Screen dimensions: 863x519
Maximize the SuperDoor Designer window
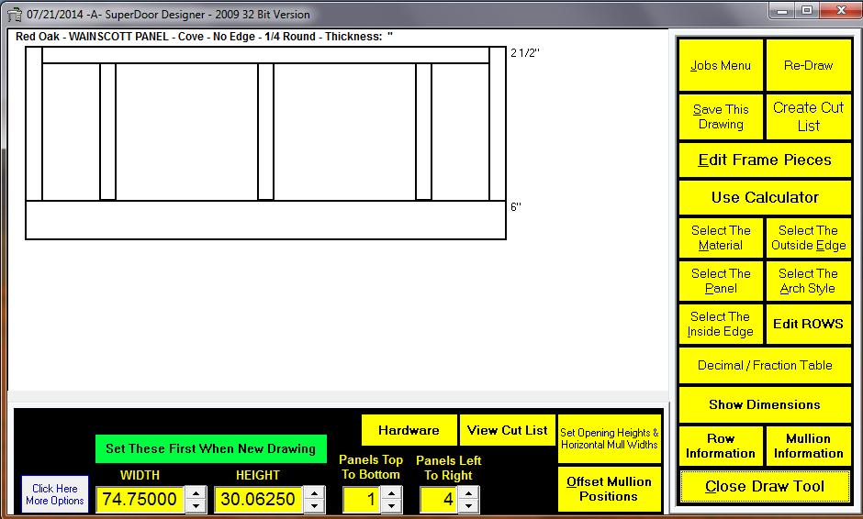(807, 10)
